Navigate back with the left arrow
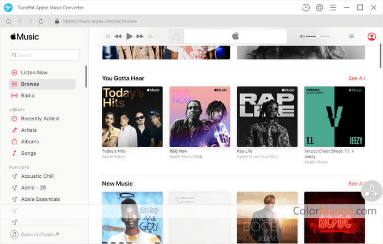Viewport: 383px width, 244px height. [x=20, y=21]
